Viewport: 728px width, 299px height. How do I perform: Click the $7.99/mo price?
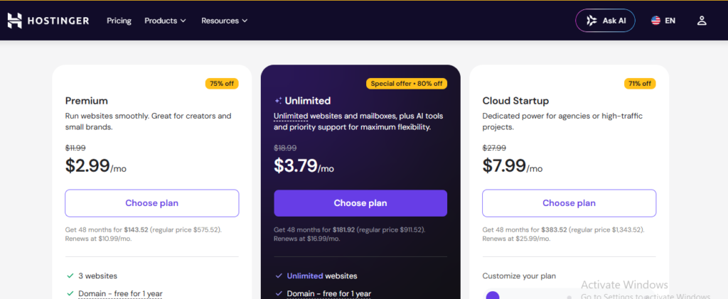(x=513, y=165)
